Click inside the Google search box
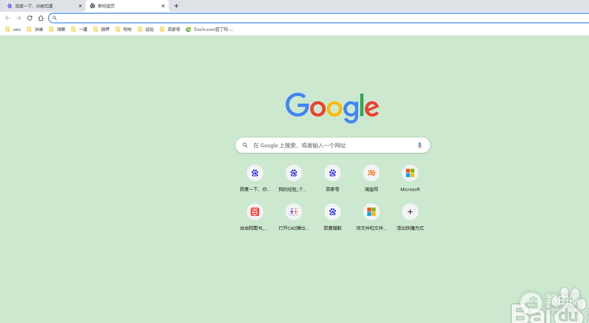 point(333,145)
